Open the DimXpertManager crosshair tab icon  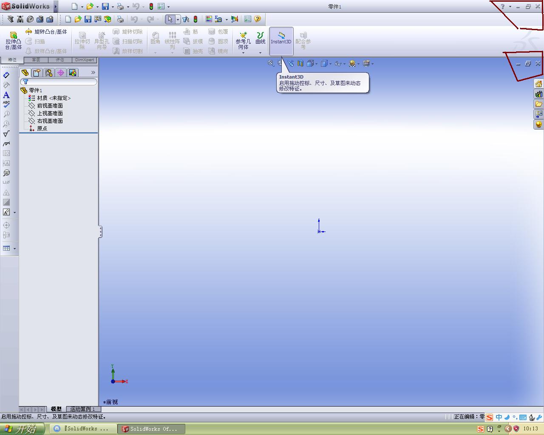click(61, 73)
